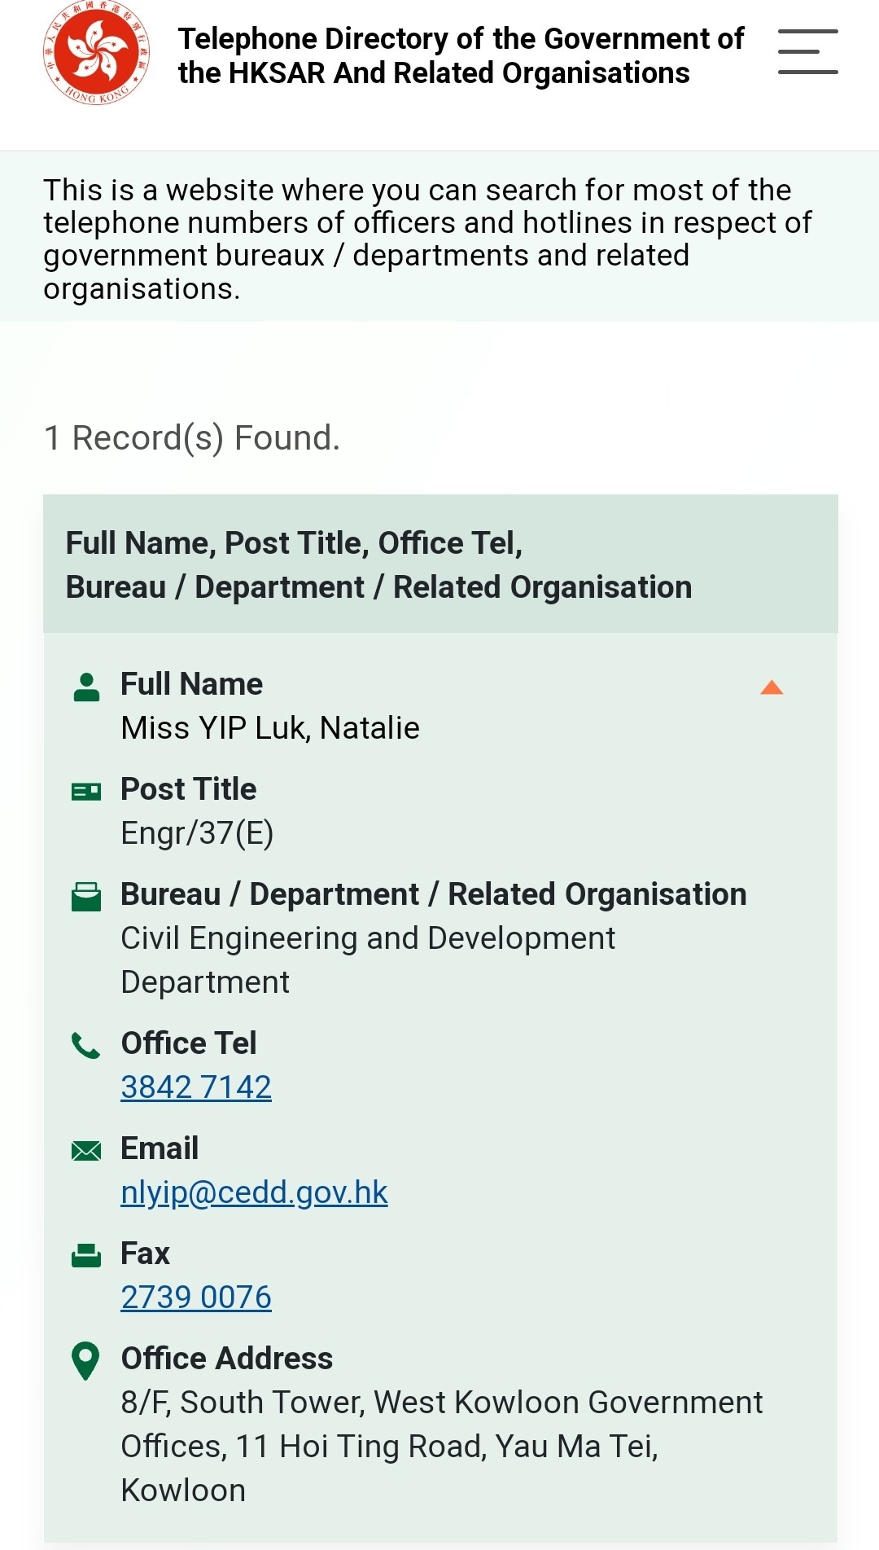
Task: Click the fax machine icon
Action: click(86, 1255)
